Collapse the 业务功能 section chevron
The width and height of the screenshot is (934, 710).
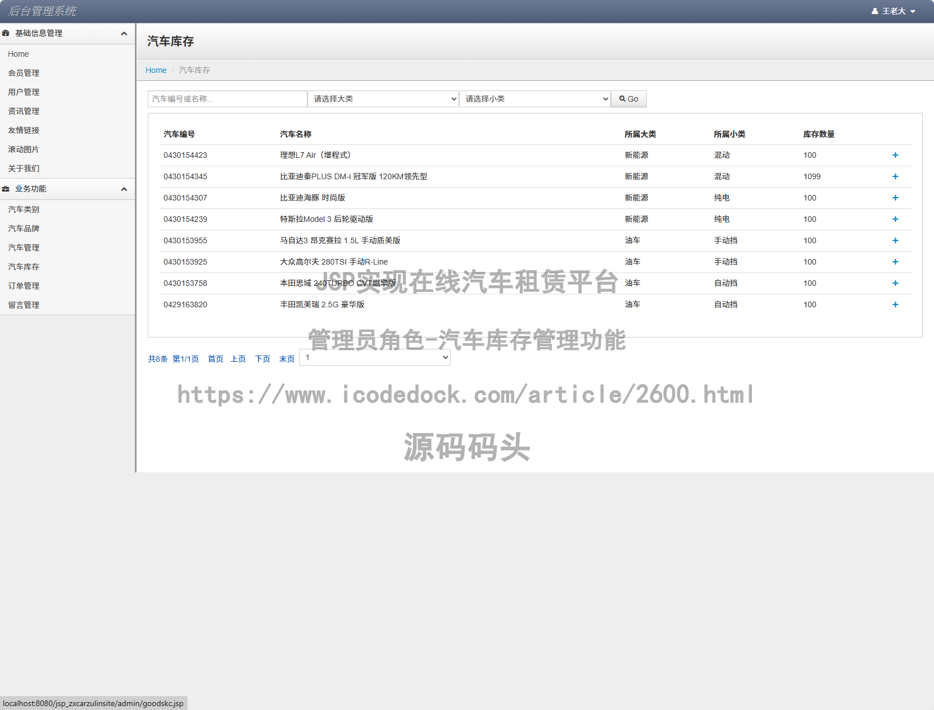pyautogui.click(x=124, y=189)
